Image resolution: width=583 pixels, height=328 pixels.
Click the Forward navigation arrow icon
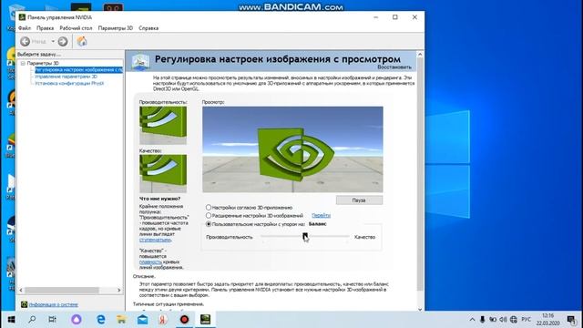click(63, 42)
